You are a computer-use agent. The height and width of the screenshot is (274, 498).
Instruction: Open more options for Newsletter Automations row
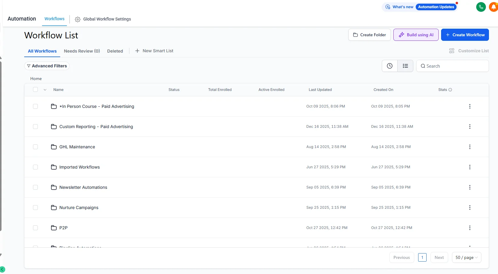tap(470, 187)
